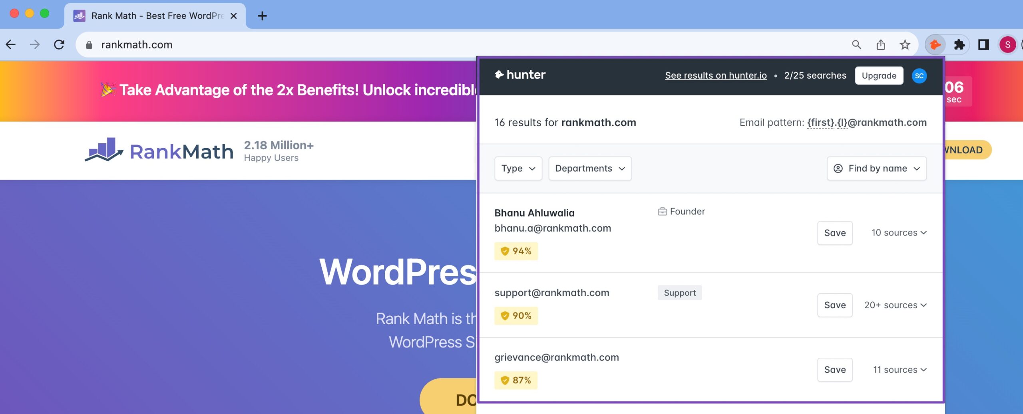Click the support@rankmath.com email address
Screen dimensions: 1023x414
pos(552,293)
